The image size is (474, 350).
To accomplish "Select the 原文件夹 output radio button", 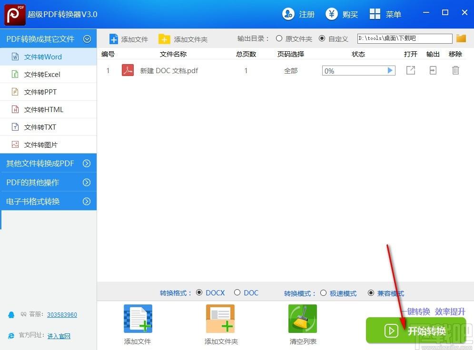I will pyautogui.click(x=279, y=38).
